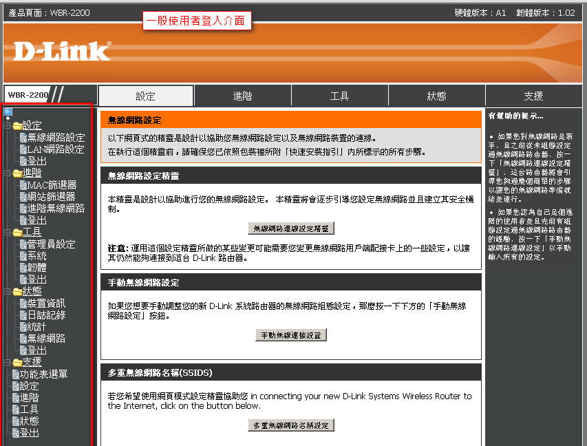Click the 設定 folder icon in the tree

point(17,125)
